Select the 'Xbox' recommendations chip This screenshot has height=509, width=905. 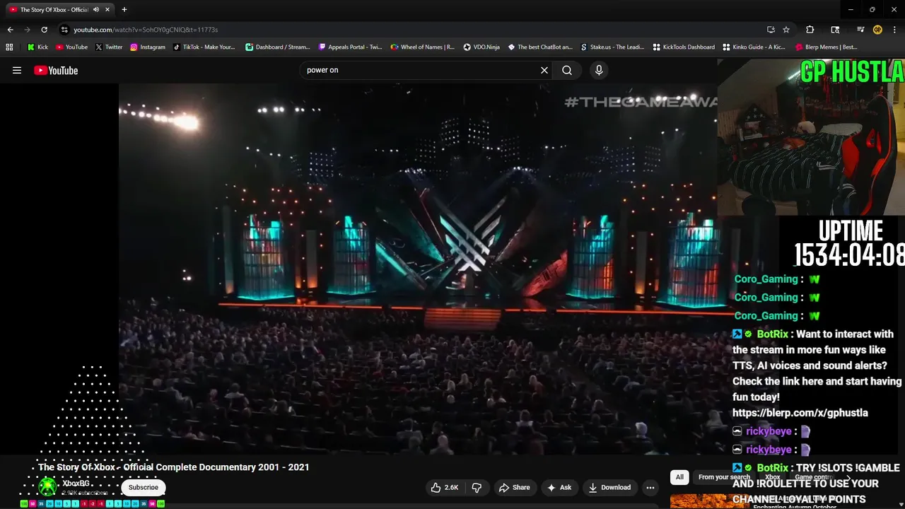point(773,476)
